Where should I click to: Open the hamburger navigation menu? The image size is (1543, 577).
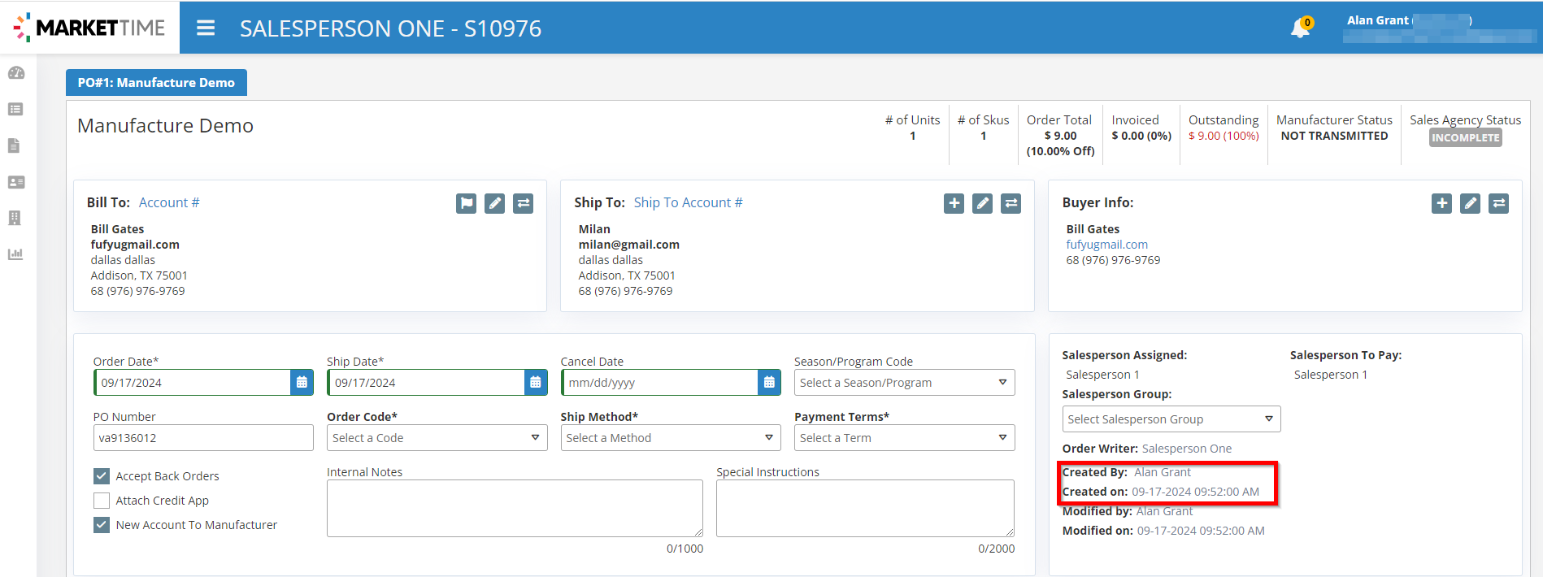coord(206,28)
